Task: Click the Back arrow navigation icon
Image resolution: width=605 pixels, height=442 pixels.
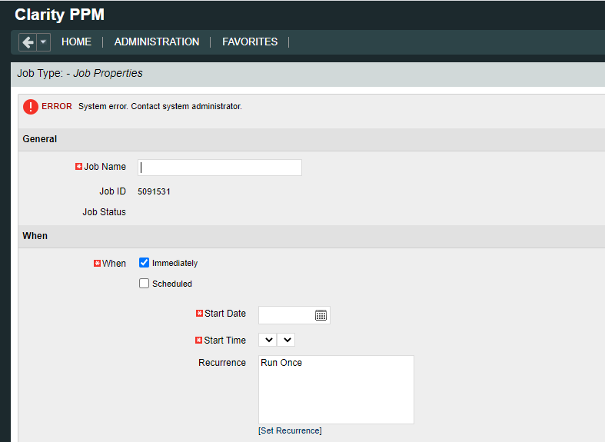Action: (x=28, y=42)
